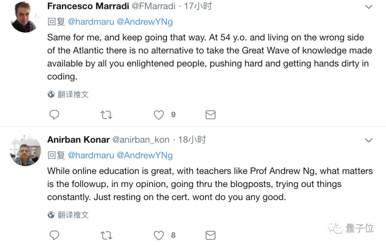The image size is (386, 245).
Task: Click 翻译推文 under Francesco's tweet
Action: tap(73, 94)
